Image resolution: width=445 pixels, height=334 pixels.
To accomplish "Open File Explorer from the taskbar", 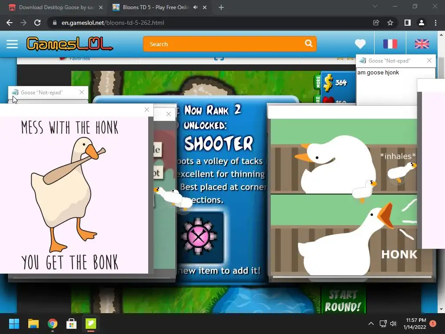I will pyautogui.click(x=33, y=324).
